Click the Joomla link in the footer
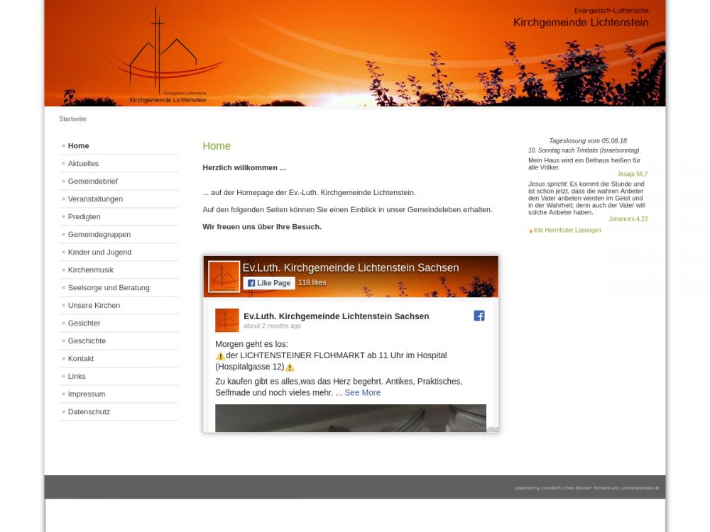Screen dimensions: 710x532 click(x=548, y=488)
